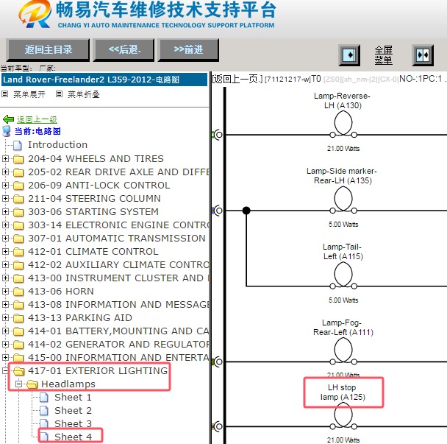This screenshot has height=444, width=447.
Task: Click the Lamp-Tail-Left (A115) label
Action: 343,251
